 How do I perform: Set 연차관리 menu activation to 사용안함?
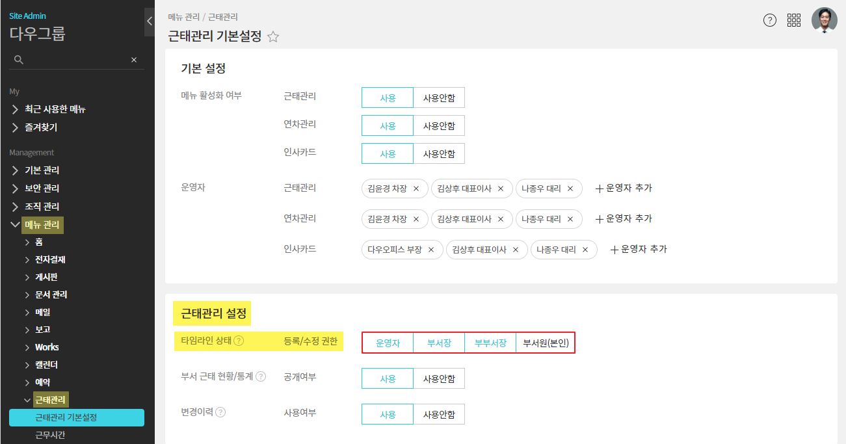(439, 126)
